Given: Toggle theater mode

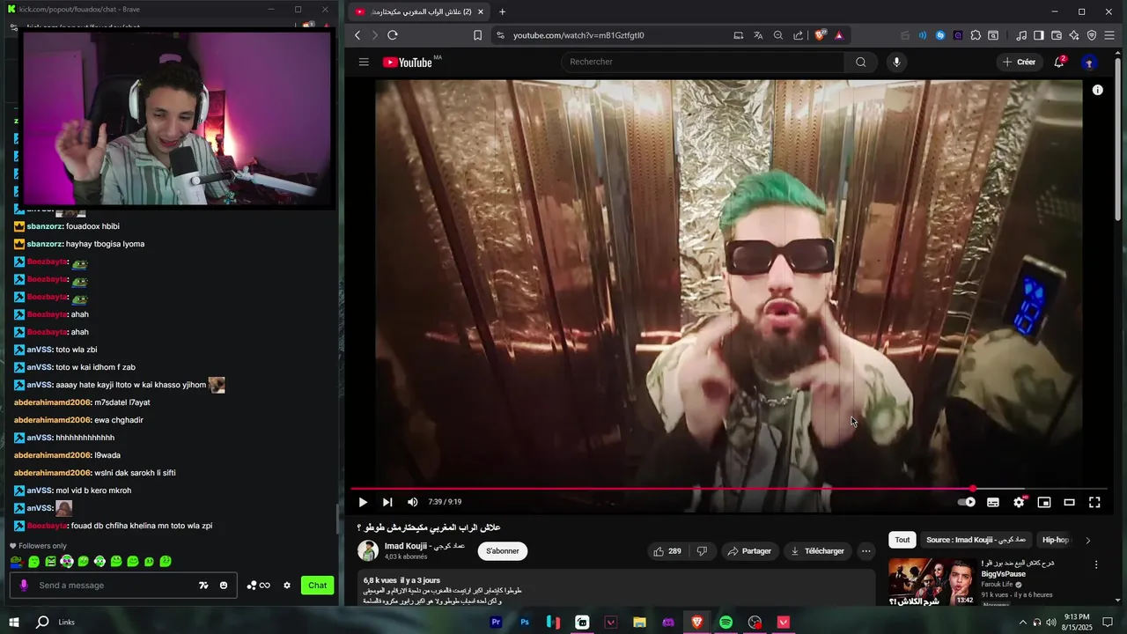Looking at the screenshot, I should [x=1069, y=502].
